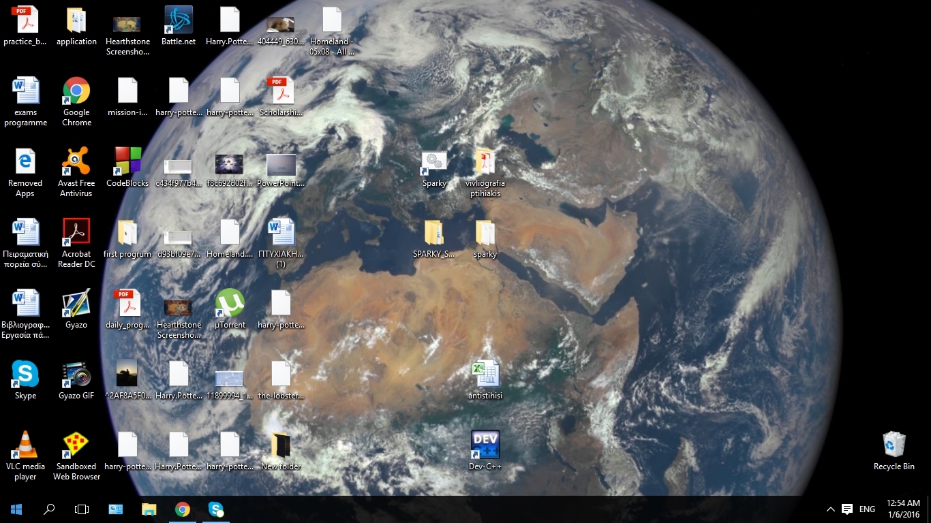Open the Action Center notifications
The image size is (931, 523).
(847, 509)
